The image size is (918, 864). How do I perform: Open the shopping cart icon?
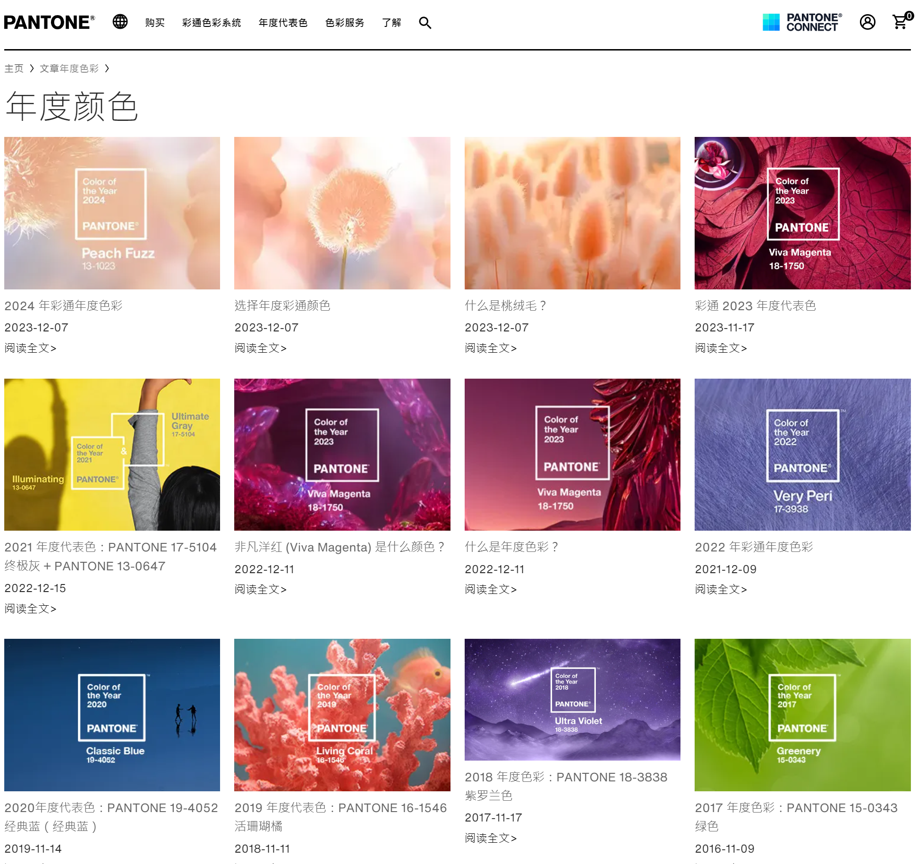902,21
